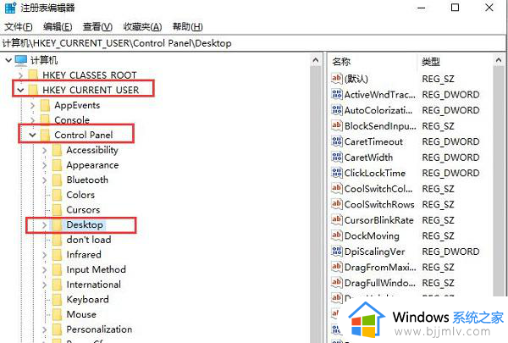The width and height of the screenshot is (508, 343).
Task: Click the HKEY_CURRENT_USER folder icon
Action: click(33, 90)
